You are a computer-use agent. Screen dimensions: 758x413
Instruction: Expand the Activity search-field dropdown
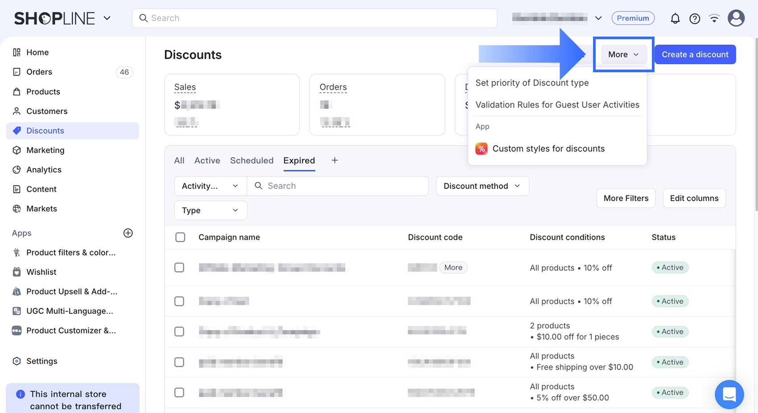click(210, 186)
